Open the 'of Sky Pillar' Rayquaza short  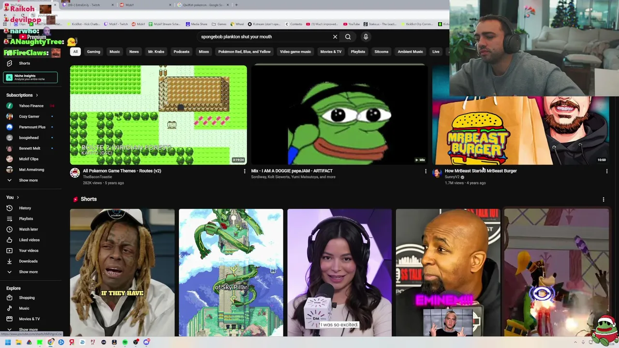click(x=231, y=273)
